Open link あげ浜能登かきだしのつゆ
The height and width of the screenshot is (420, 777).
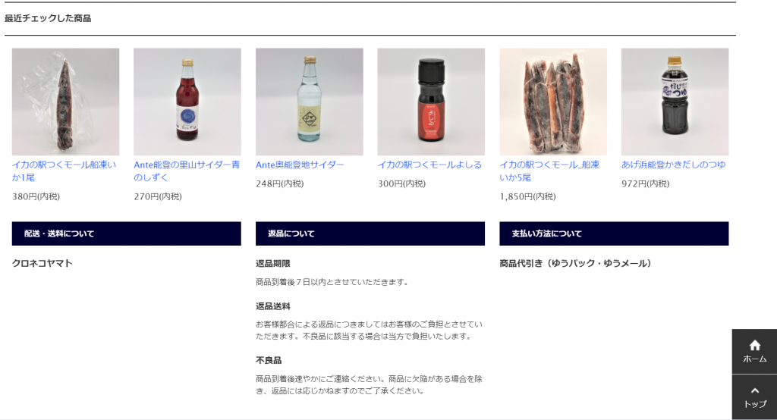674,165
